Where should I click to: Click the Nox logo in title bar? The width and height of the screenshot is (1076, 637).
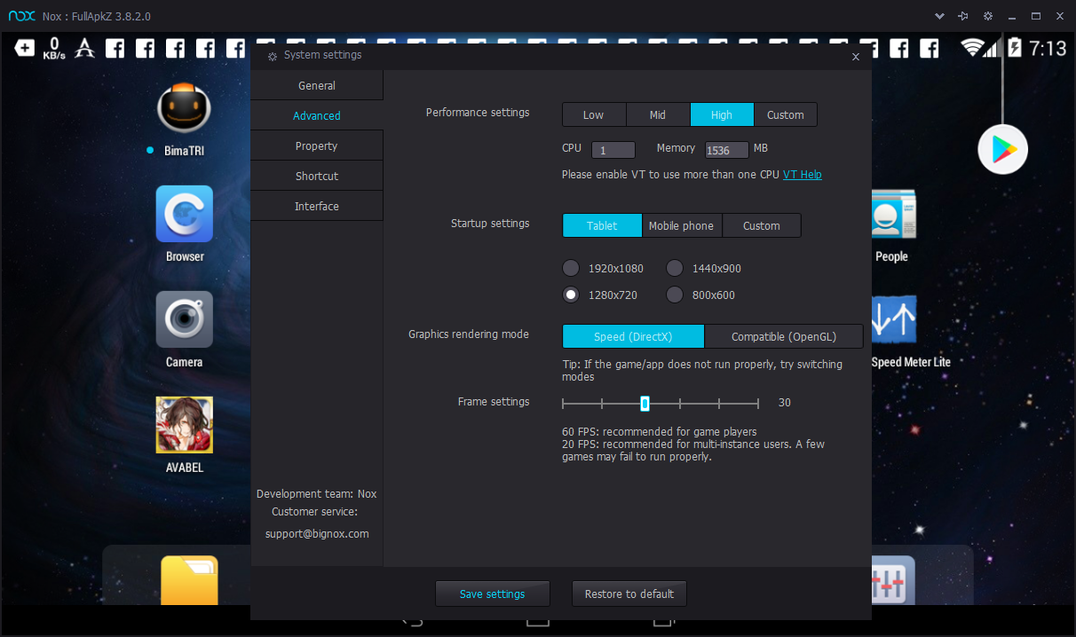[21, 16]
